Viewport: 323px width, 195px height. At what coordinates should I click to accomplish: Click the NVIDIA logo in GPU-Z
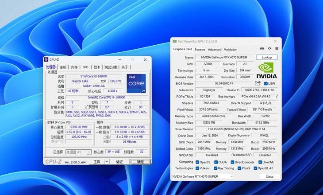[266, 70]
